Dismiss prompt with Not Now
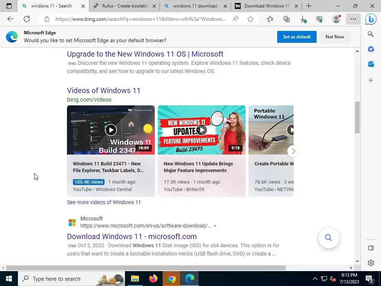Image resolution: width=381 pixels, height=286 pixels. pos(334,37)
